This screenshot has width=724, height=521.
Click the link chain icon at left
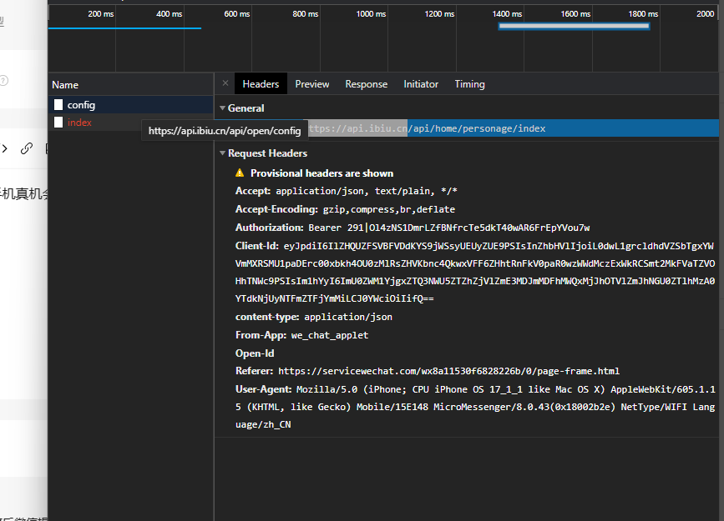(x=27, y=148)
